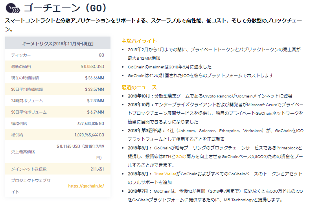This screenshot has height=204, width=311.
Task: Click the 総供給 value 1,020,965,644 GO
Action: coord(89,135)
